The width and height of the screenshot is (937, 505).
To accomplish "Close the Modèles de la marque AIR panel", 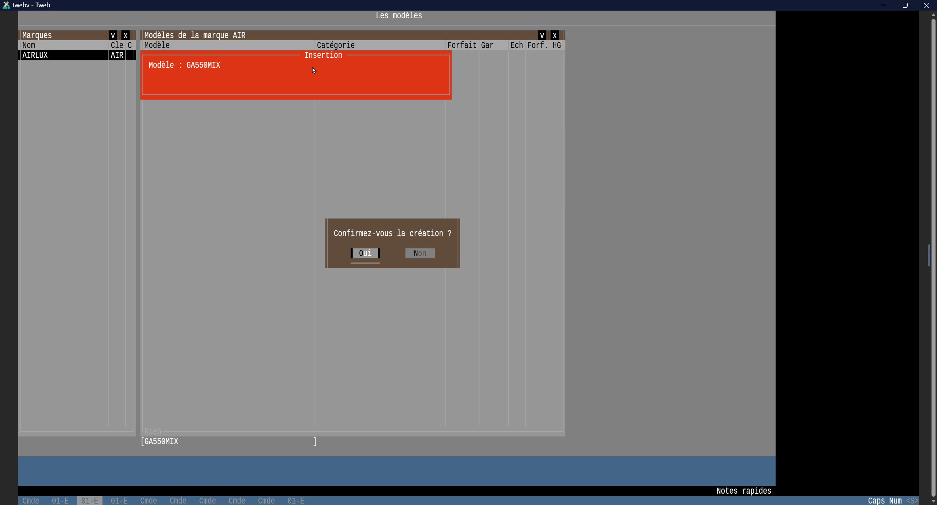I will tap(555, 35).
